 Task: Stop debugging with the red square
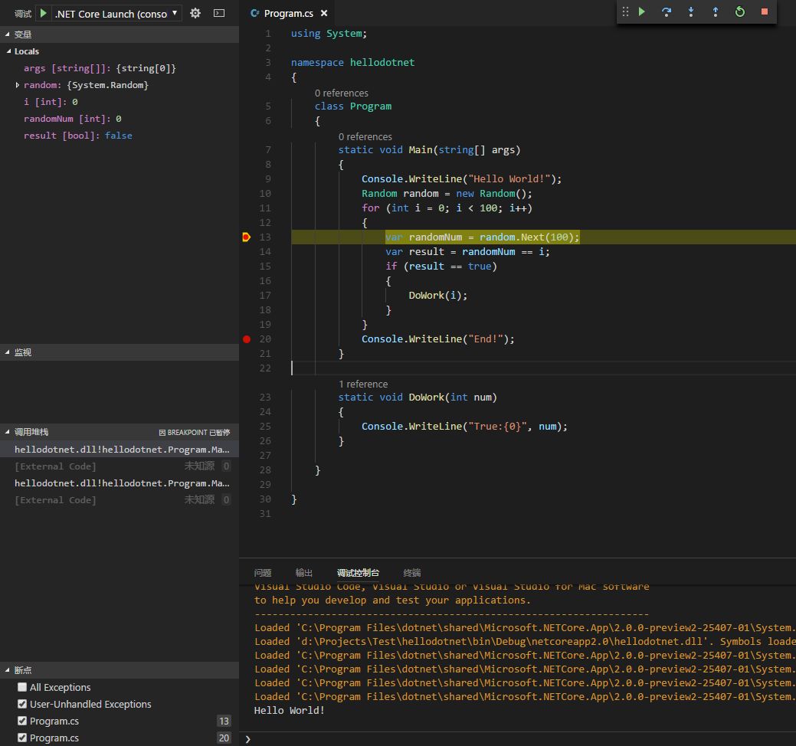[x=764, y=12]
